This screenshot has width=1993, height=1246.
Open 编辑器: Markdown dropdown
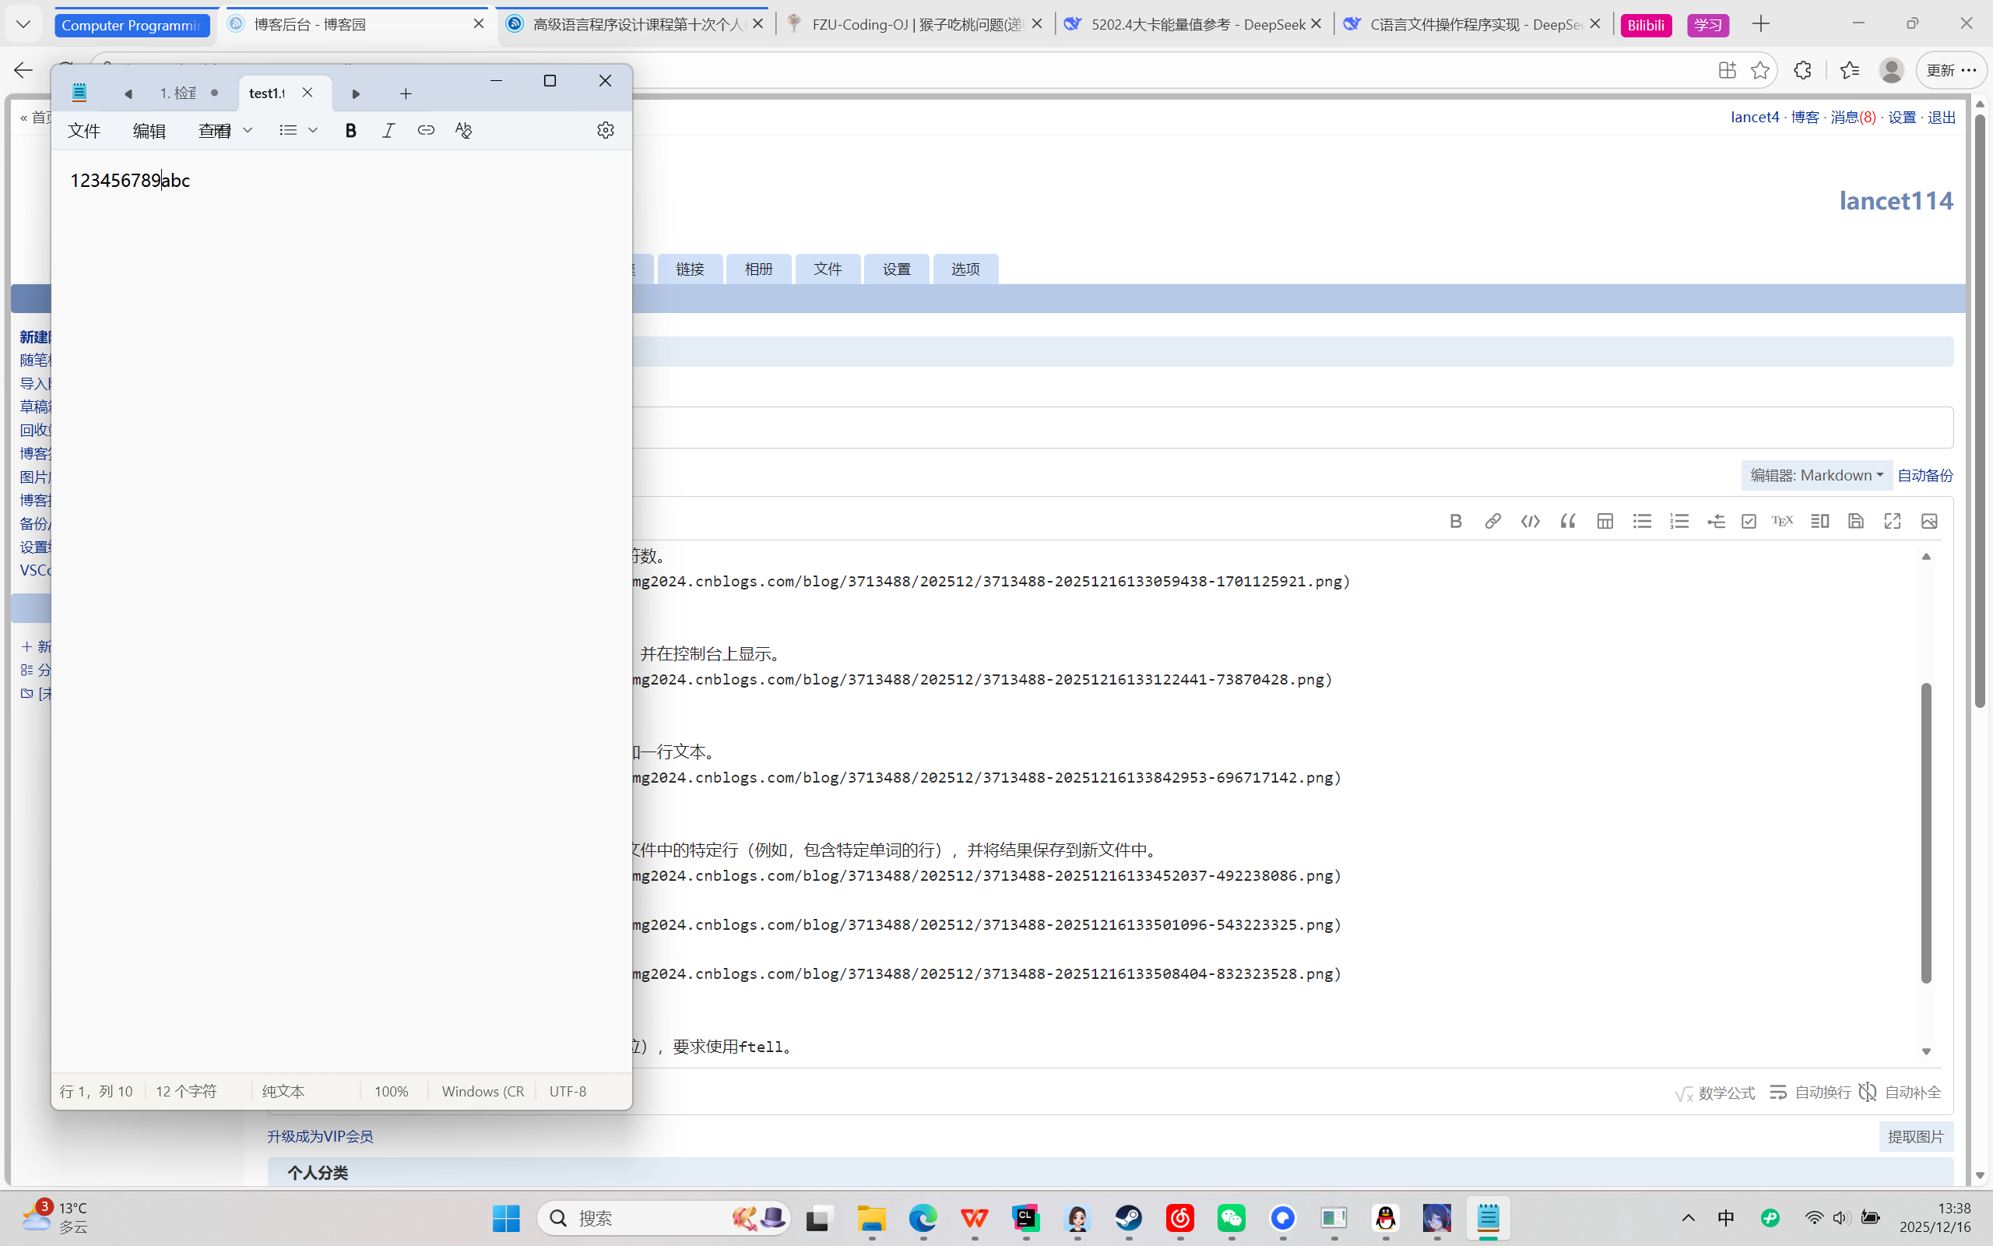click(1816, 476)
